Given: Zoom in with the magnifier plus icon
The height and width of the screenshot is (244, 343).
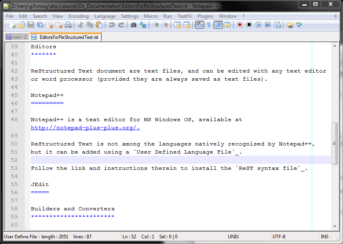Looking at the screenshot, I should [156, 25].
